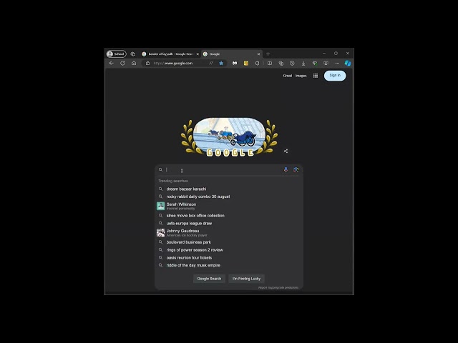Screen dimensions: 458x343
Task: Open the yellow extension icon in toolbar
Action: (246, 64)
